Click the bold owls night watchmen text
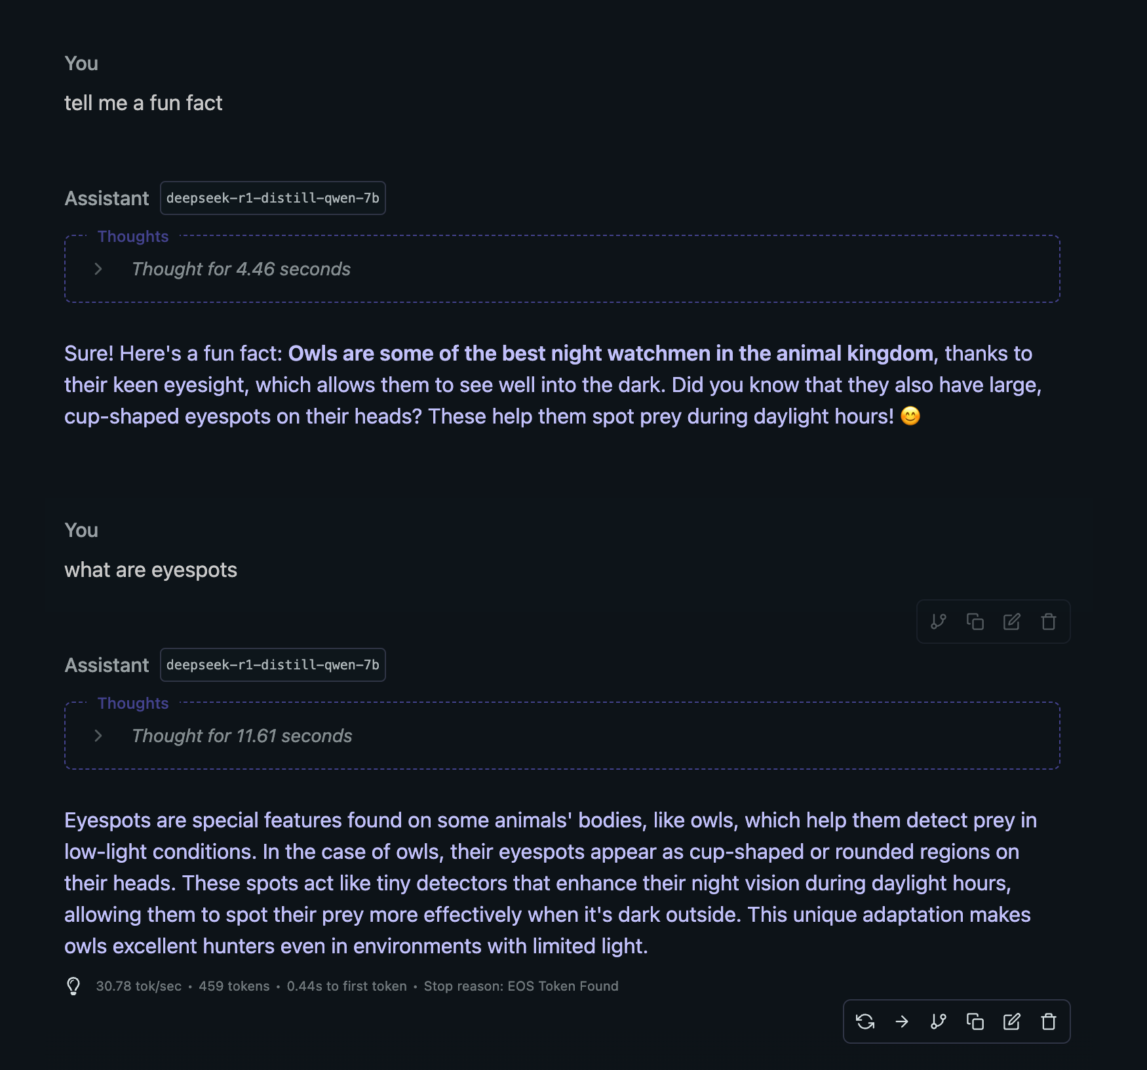The width and height of the screenshot is (1147, 1070). click(x=611, y=353)
